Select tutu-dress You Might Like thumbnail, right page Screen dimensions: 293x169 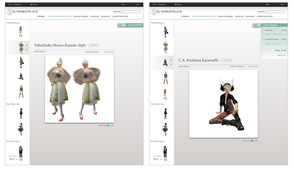pos(165,129)
